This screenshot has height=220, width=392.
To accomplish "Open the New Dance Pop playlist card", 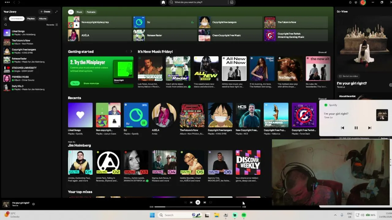I will point(290,72).
